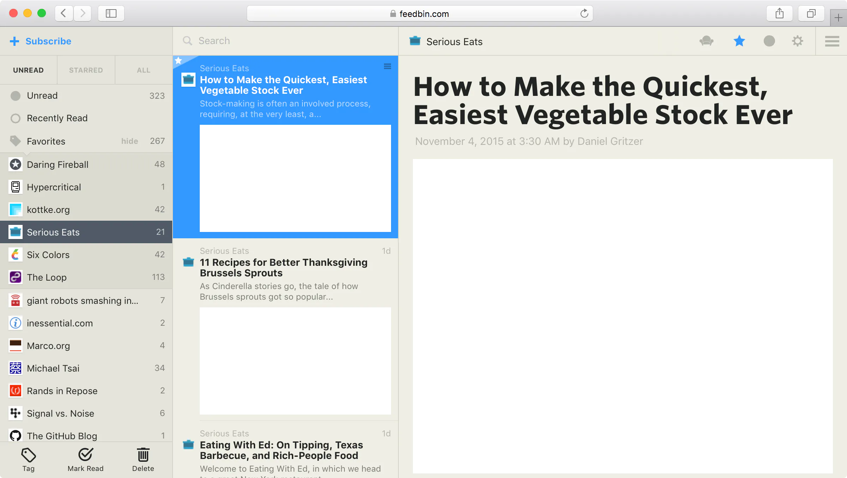Click the Serious Eats icon in article header
This screenshot has height=478, width=847.
[x=415, y=41]
